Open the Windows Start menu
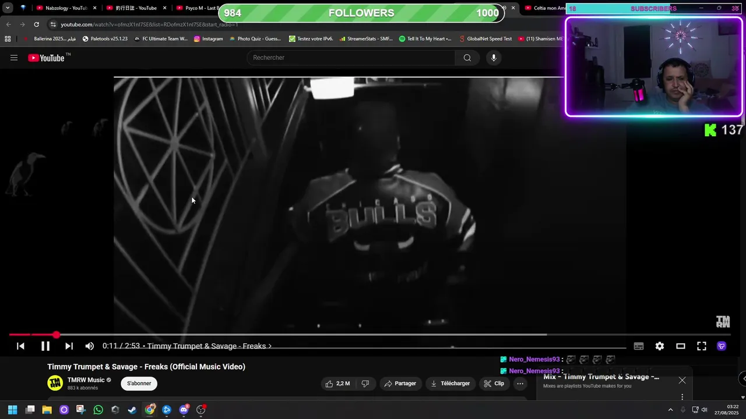The image size is (746, 419). (12, 410)
